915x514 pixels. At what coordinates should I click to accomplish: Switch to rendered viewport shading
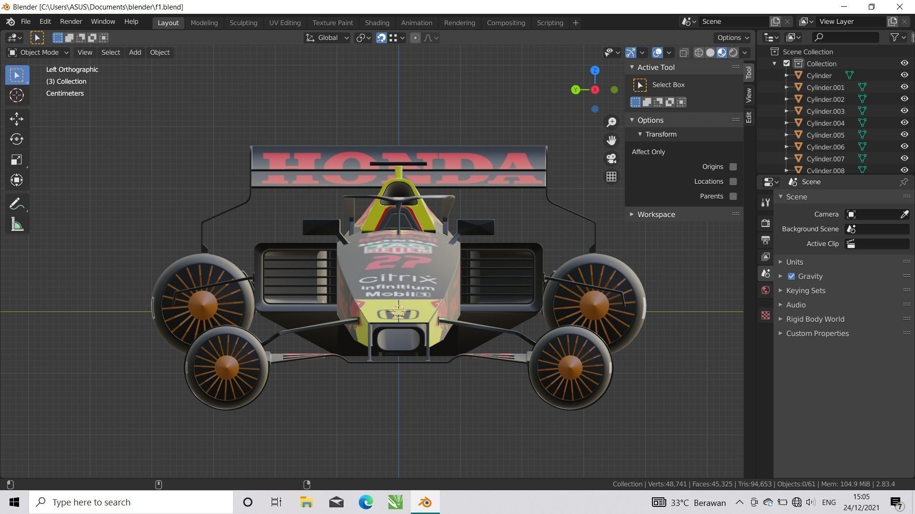(733, 53)
